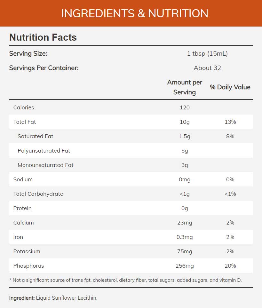The image size is (262, 308).
Task: Select the Servings Per Container label
Action: pyautogui.click(x=44, y=68)
